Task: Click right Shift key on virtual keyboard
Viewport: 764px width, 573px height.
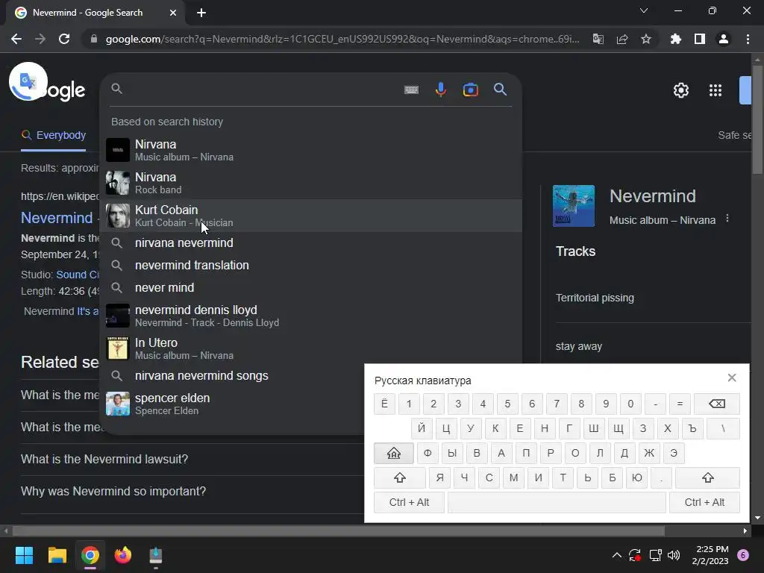Action: [x=707, y=477]
